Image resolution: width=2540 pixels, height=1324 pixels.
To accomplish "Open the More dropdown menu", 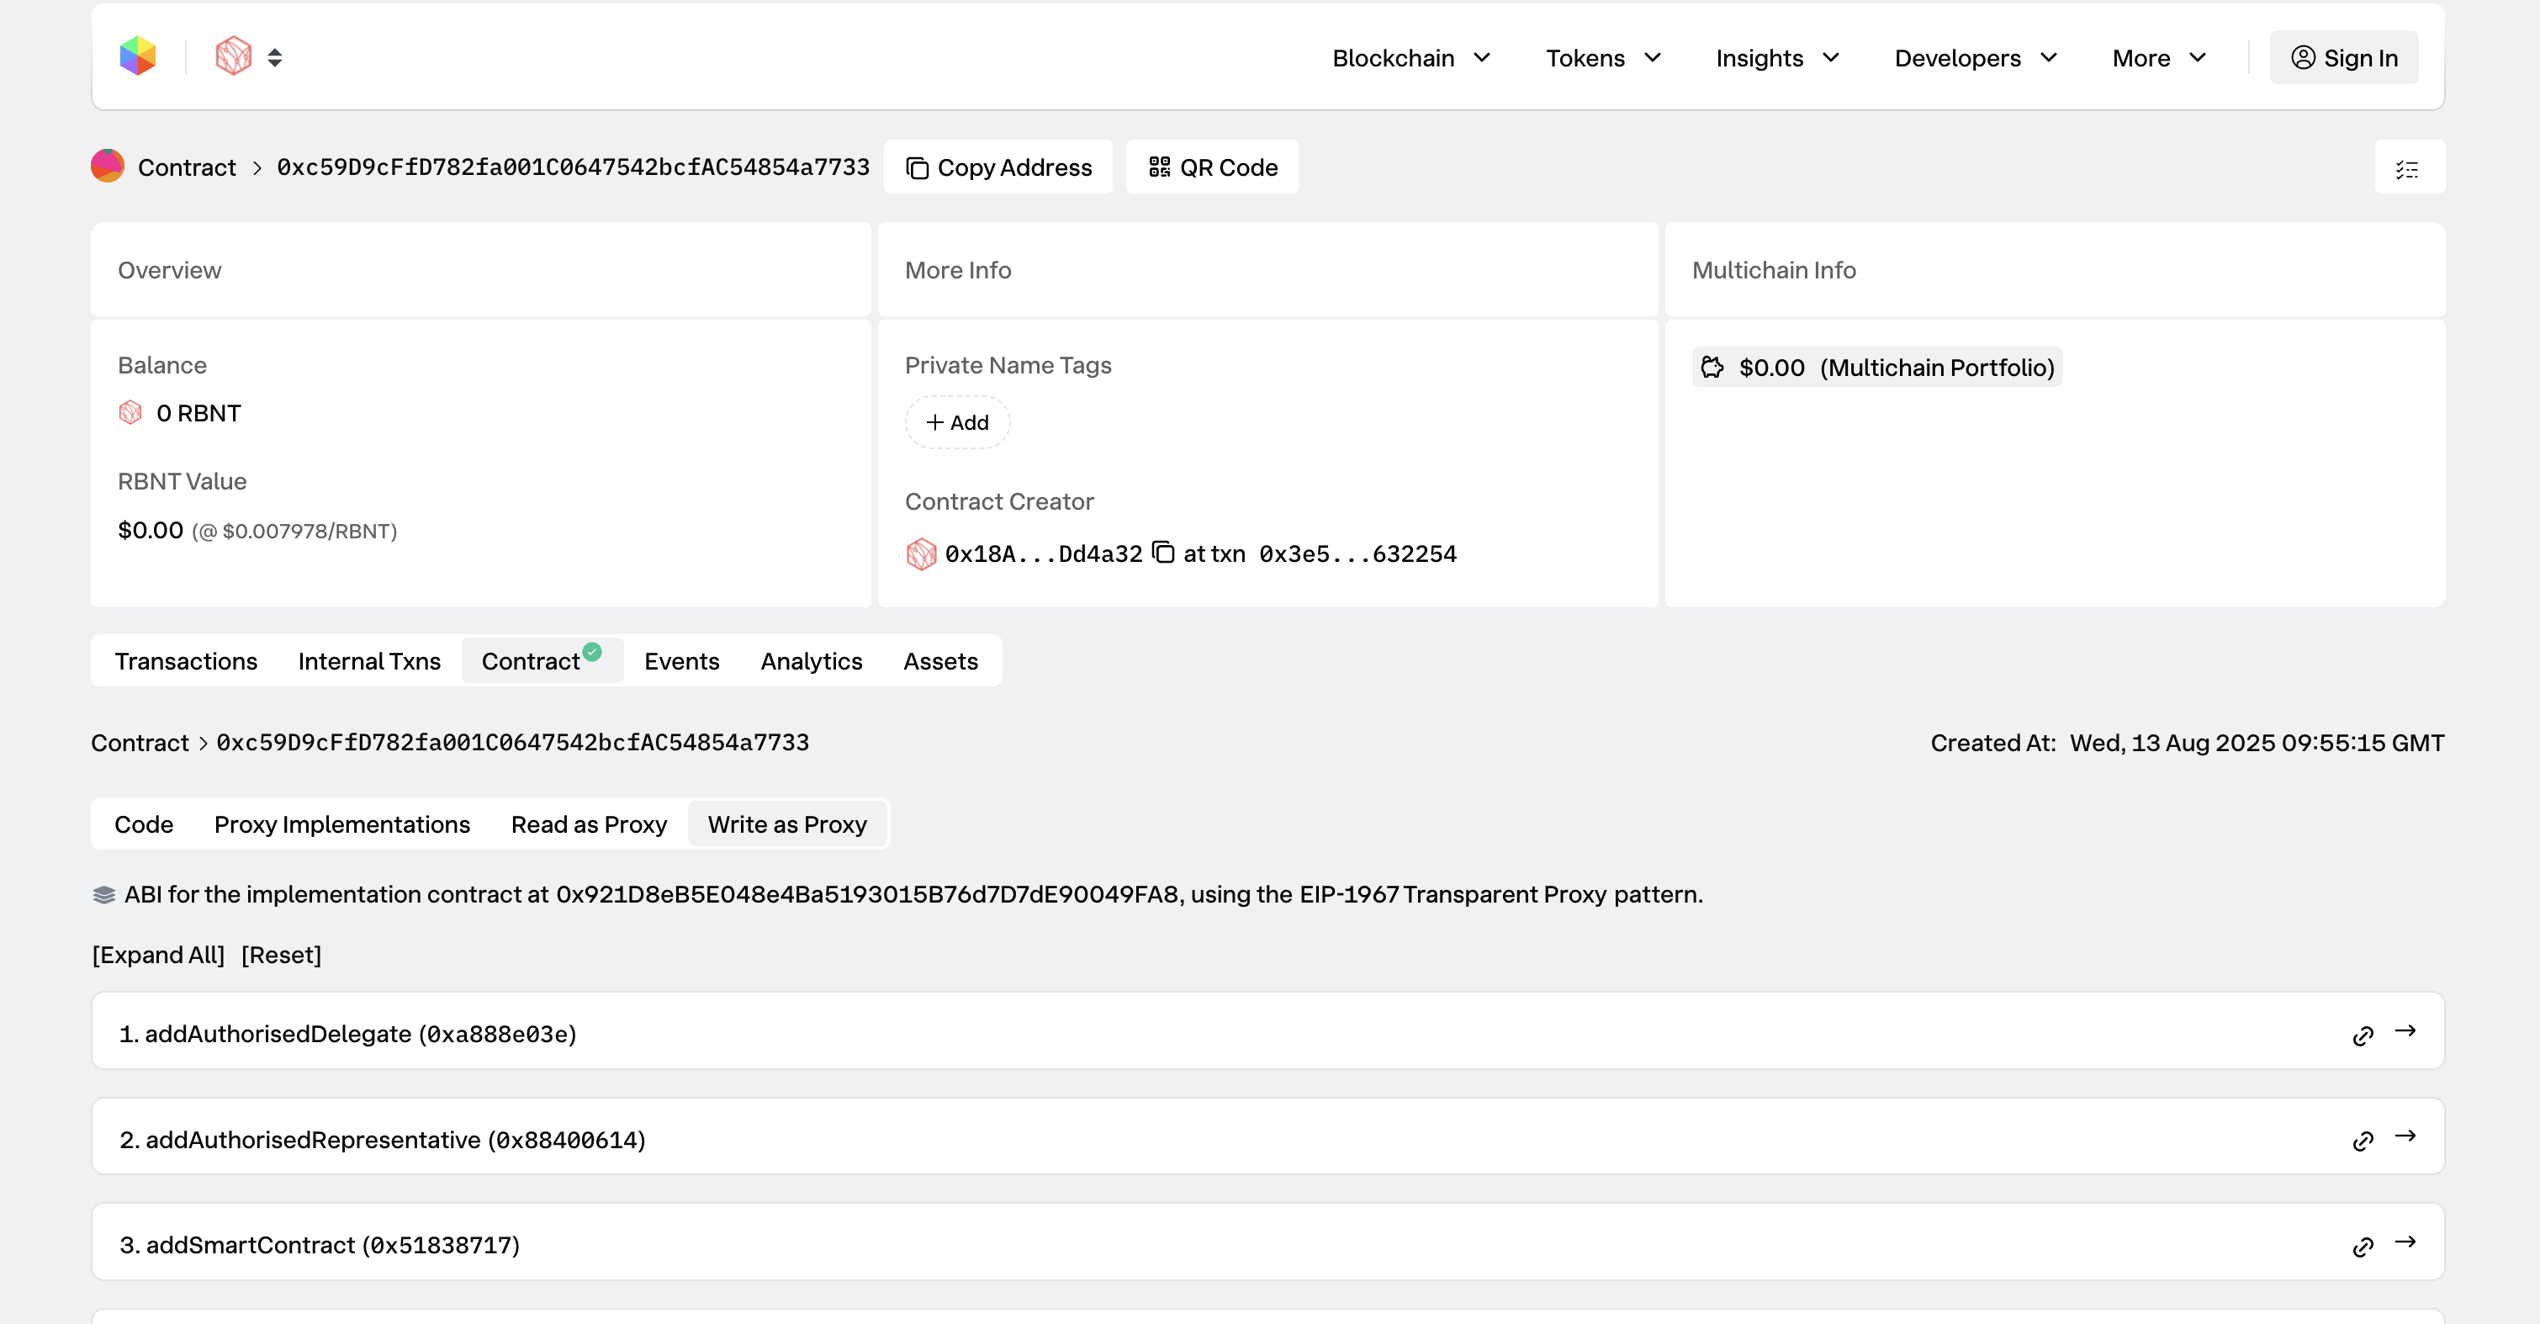I will coord(2157,57).
